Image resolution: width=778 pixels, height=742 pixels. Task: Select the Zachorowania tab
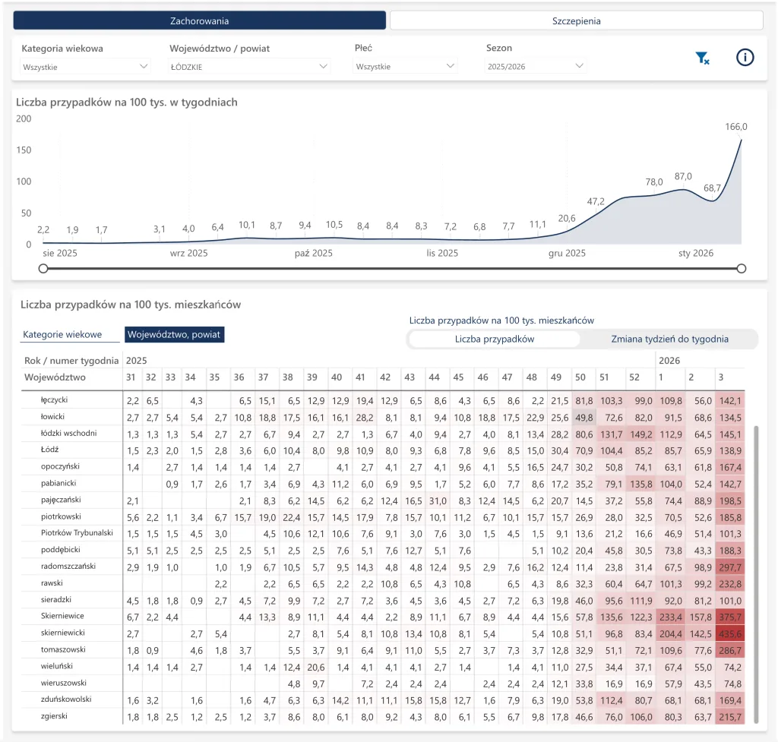pos(200,21)
